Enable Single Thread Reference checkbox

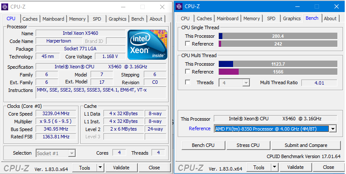point(188,44)
